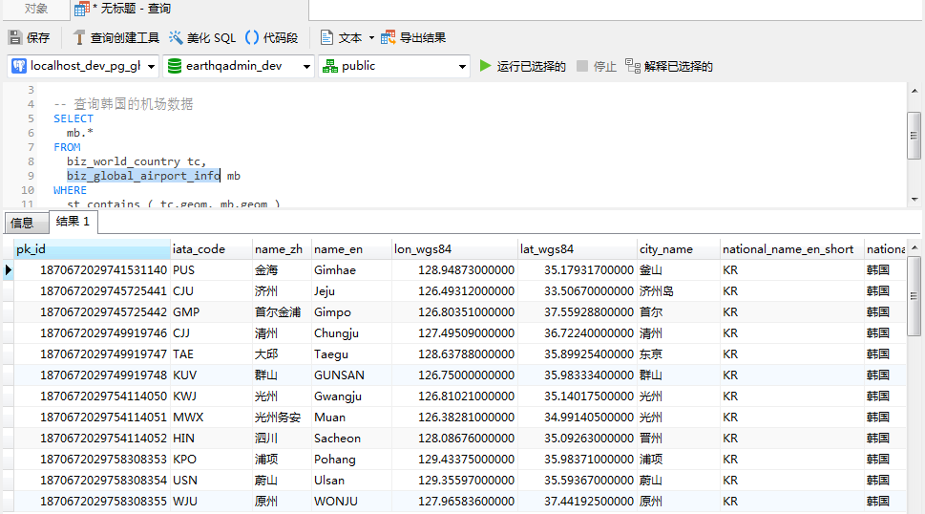Screen dimensions: 925x514
Task: Click the name_zh column header
Action: click(x=282, y=249)
